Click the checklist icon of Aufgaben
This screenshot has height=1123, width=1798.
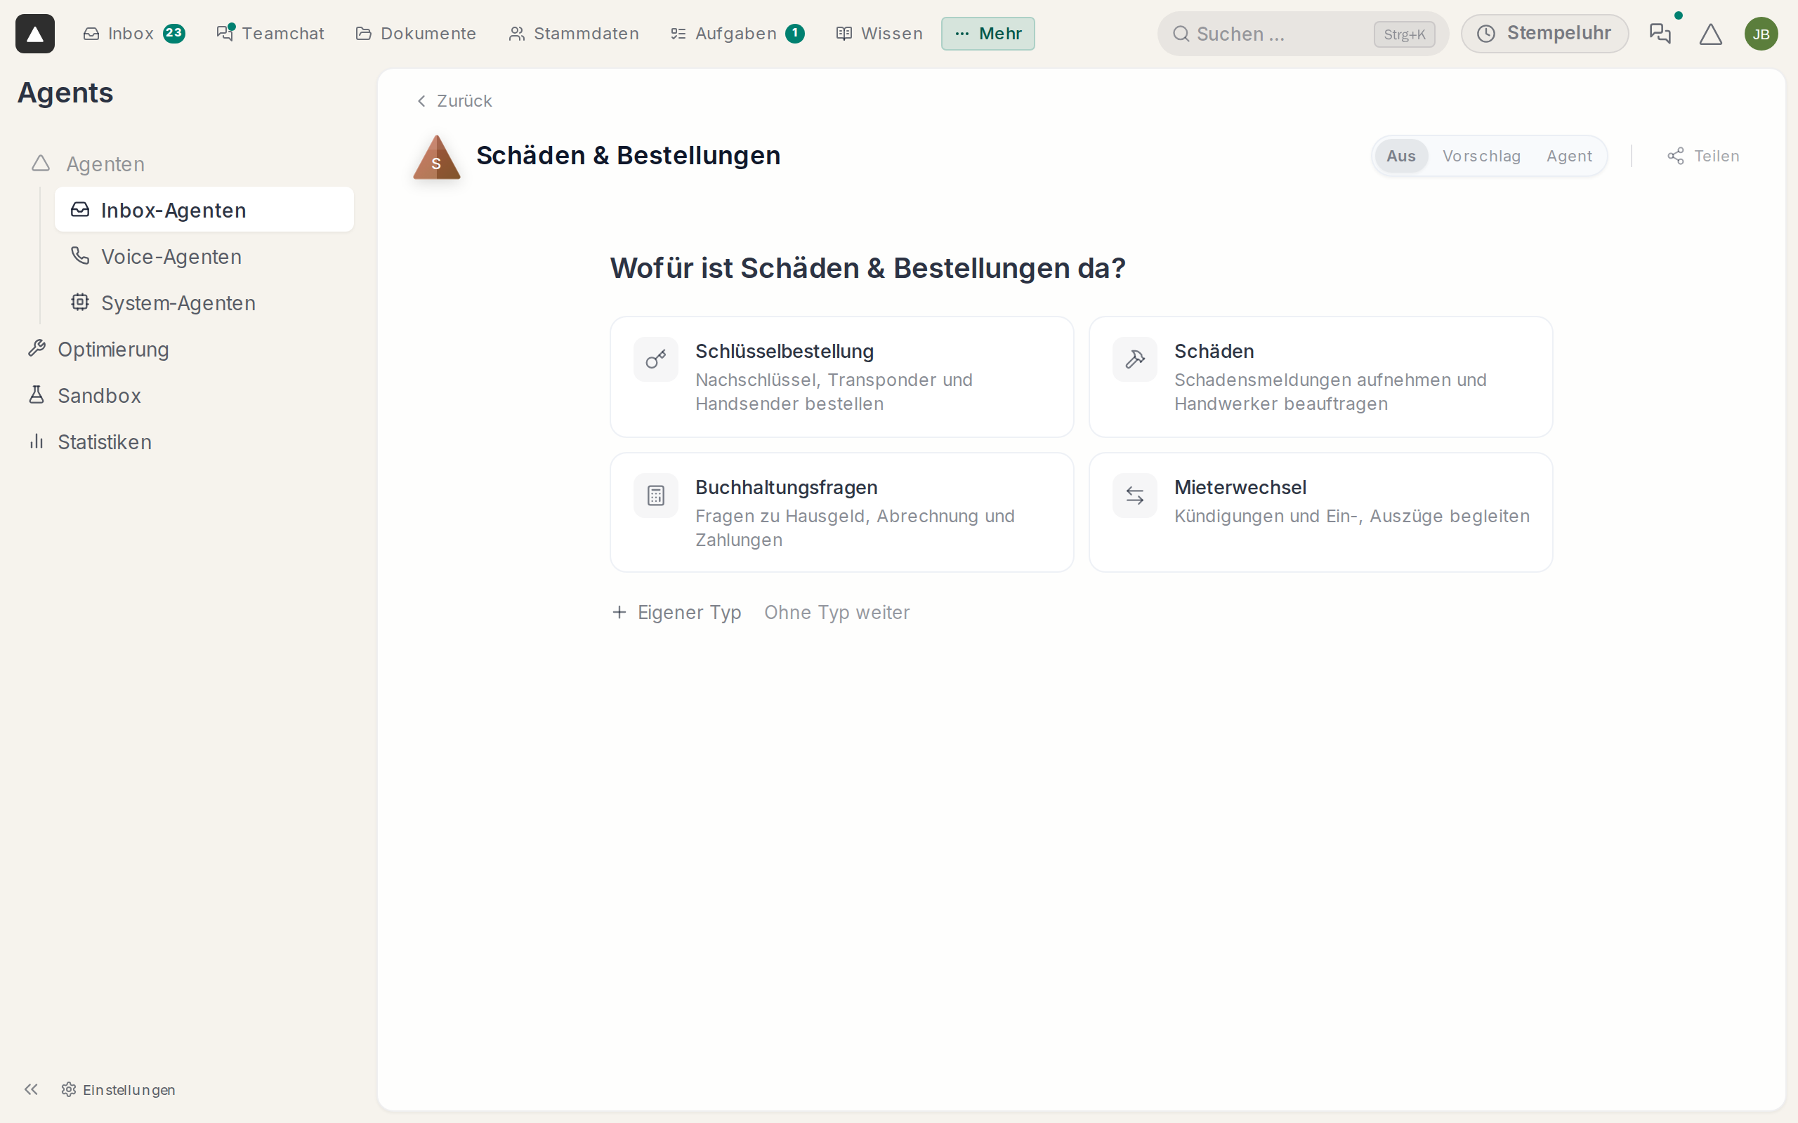pos(678,34)
